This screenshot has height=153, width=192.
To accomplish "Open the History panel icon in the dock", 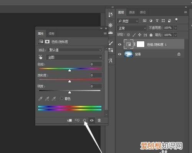I will click(x=111, y=15).
